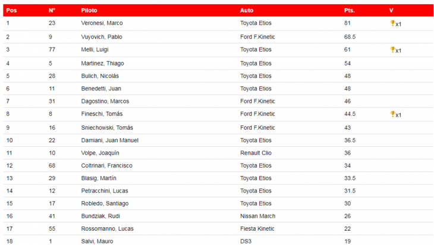Click the trophy icon in Veronesi's row
434x245 pixels.
(392, 23)
